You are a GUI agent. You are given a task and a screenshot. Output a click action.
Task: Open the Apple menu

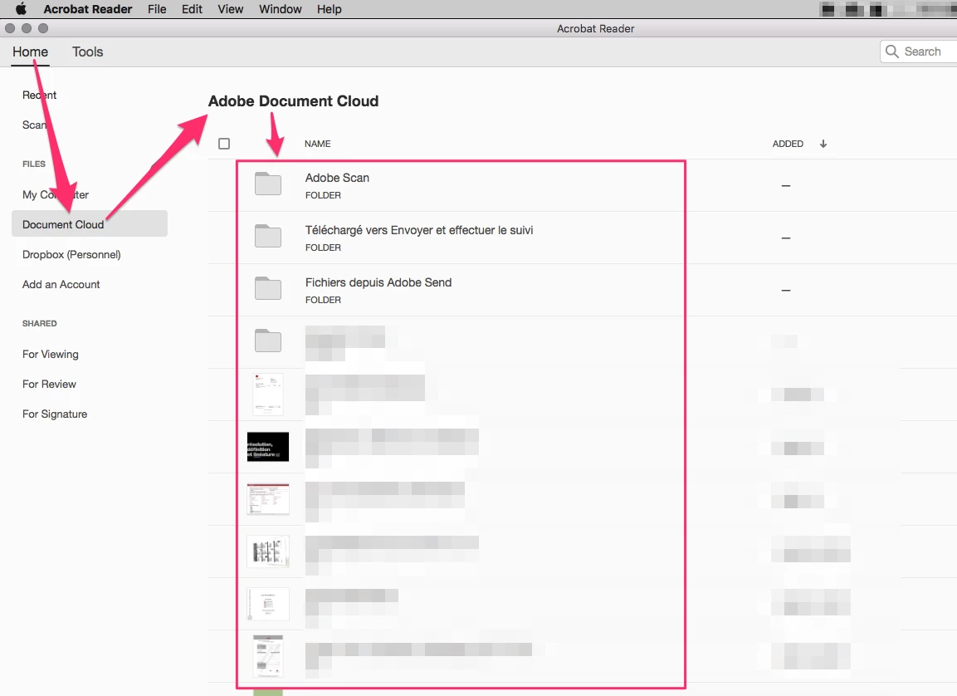pyautogui.click(x=21, y=8)
